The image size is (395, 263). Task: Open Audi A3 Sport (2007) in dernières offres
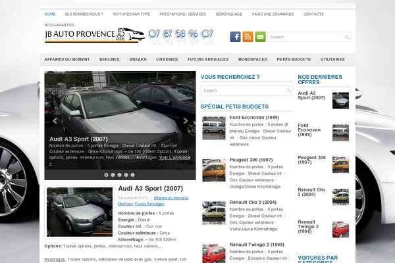(x=311, y=95)
